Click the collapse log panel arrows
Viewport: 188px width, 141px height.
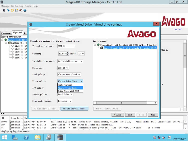[x=3, y=113]
